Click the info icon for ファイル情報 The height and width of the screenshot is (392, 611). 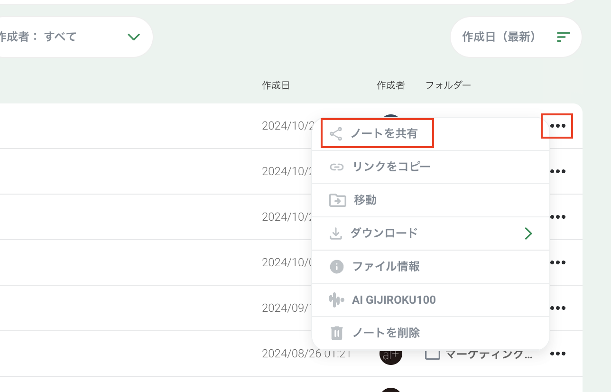[x=336, y=267]
